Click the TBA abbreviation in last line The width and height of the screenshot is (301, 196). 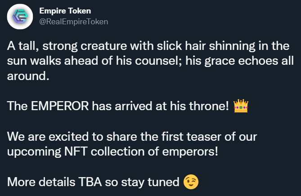[x=90, y=182]
